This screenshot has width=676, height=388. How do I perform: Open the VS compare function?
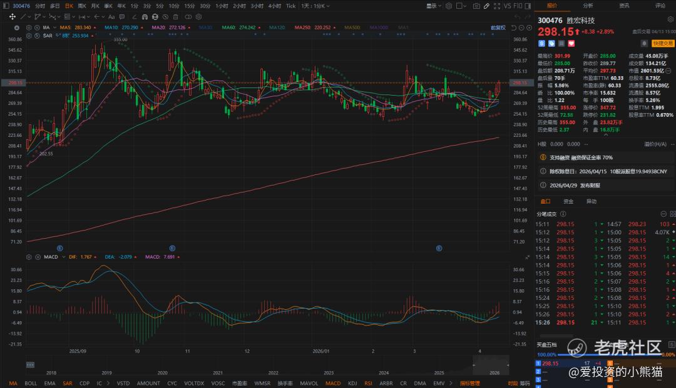508,6
